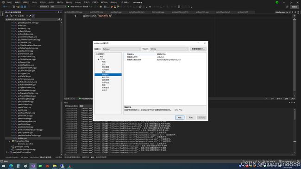Open the VA Outline bottom tab
The image size is (301, 169).
[34, 157]
